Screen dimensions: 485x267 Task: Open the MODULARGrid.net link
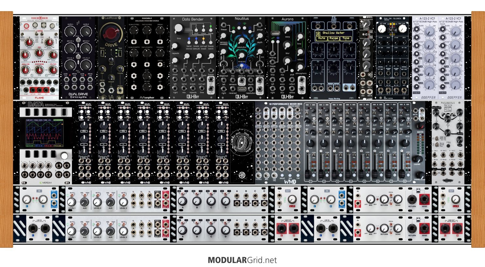coord(242,260)
